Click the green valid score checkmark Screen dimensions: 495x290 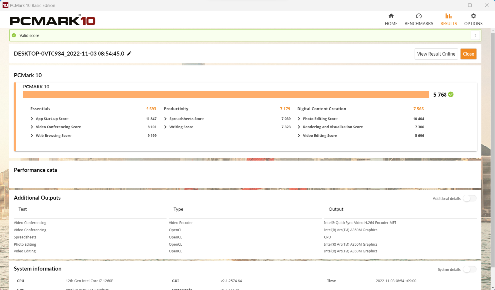pos(14,36)
